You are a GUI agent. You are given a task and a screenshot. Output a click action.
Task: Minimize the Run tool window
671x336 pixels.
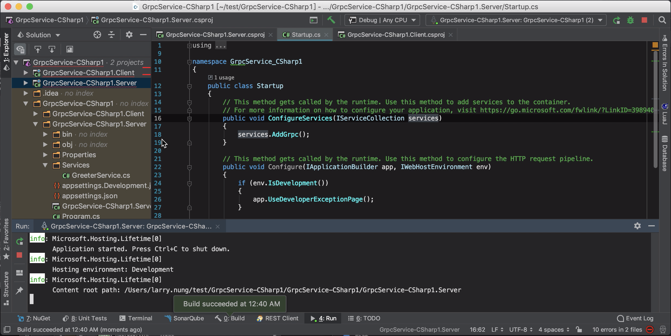[652, 226]
